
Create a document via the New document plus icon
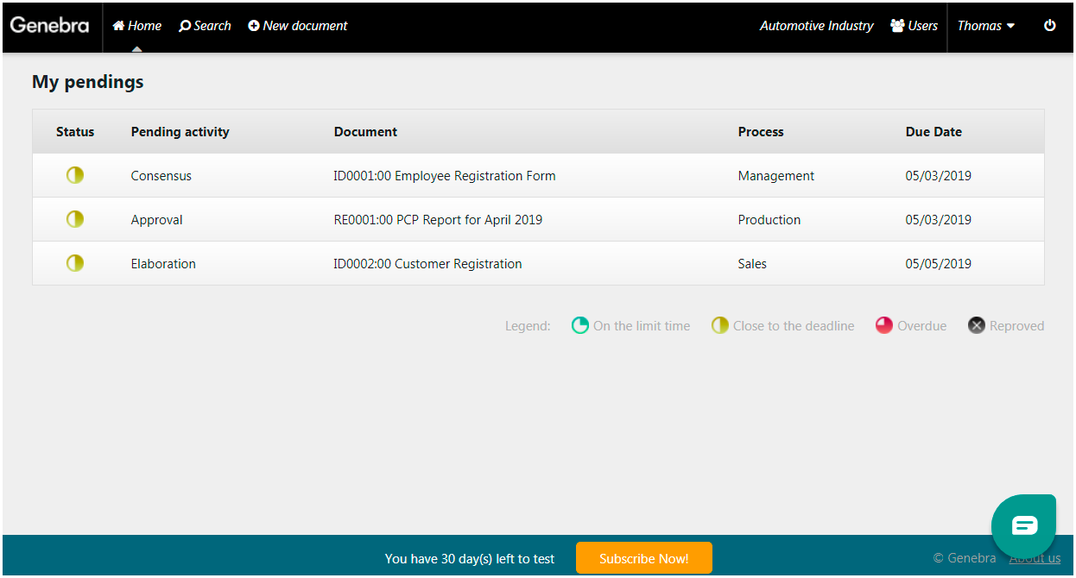coord(252,26)
